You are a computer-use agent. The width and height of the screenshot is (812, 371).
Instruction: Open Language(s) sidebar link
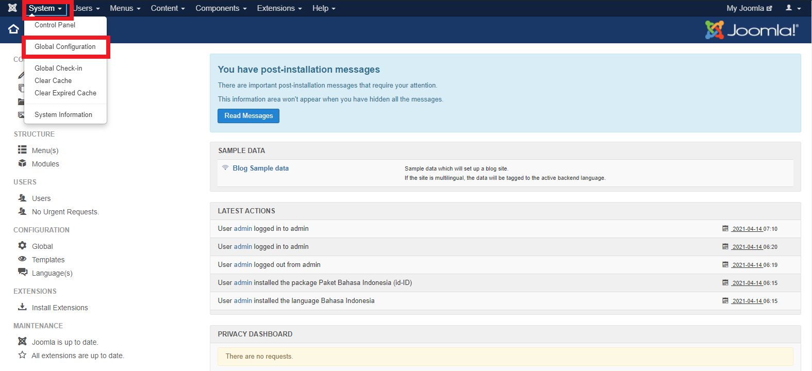(52, 273)
